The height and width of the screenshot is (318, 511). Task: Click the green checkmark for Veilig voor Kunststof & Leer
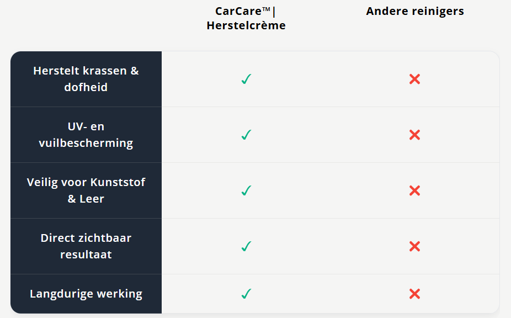click(x=246, y=190)
